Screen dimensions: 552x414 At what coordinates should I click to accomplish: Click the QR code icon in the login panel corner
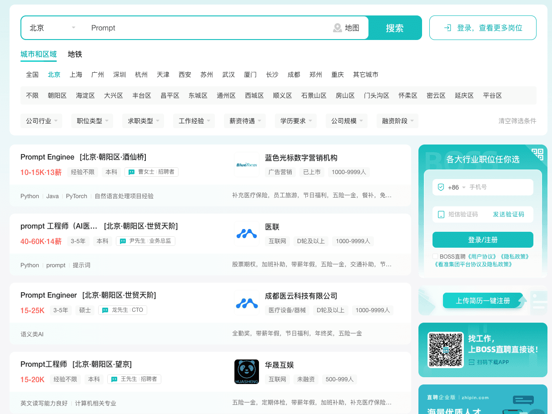[537, 154]
